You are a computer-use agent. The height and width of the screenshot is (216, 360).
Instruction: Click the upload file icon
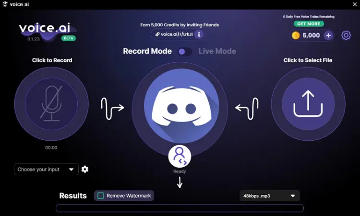(308, 104)
